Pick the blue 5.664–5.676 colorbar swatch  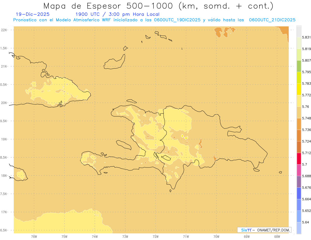pyautogui.click(x=299, y=193)
